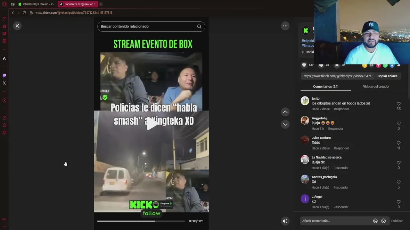Open torito's profile avatar
The image size is (410, 230).
(x=305, y=101)
